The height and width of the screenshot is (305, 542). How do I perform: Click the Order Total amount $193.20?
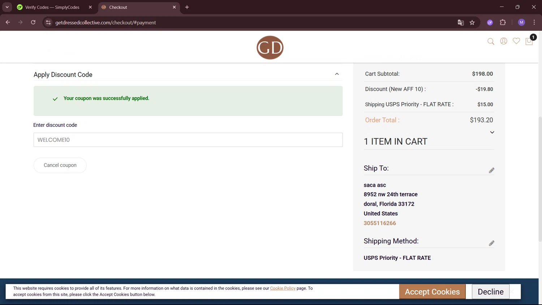tap(481, 120)
